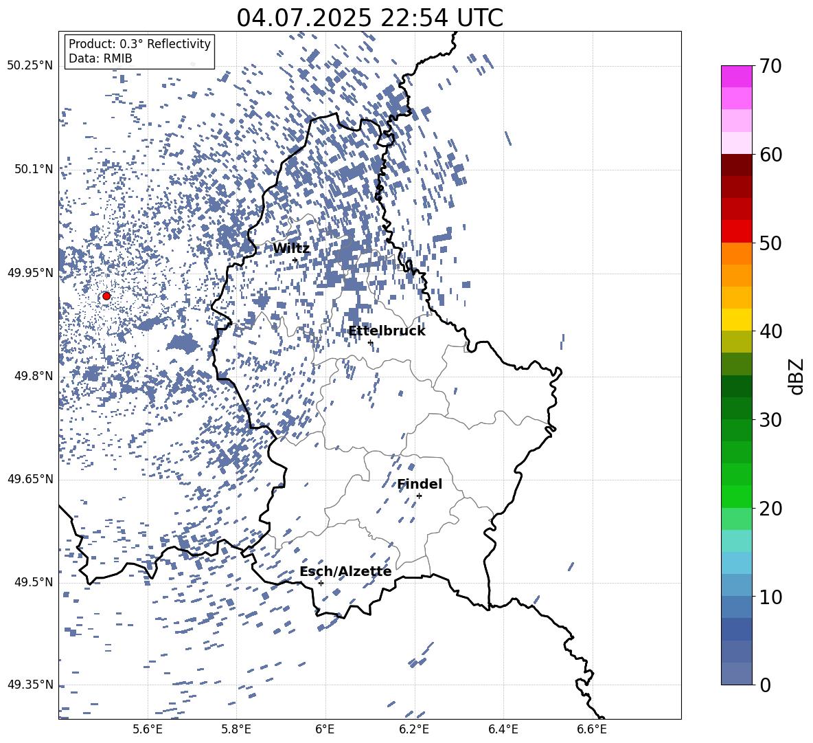Image resolution: width=813 pixels, height=743 pixels.
Task: Click the title 04.07.2025 22:54 UTC
Action: (x=370, y=18)
